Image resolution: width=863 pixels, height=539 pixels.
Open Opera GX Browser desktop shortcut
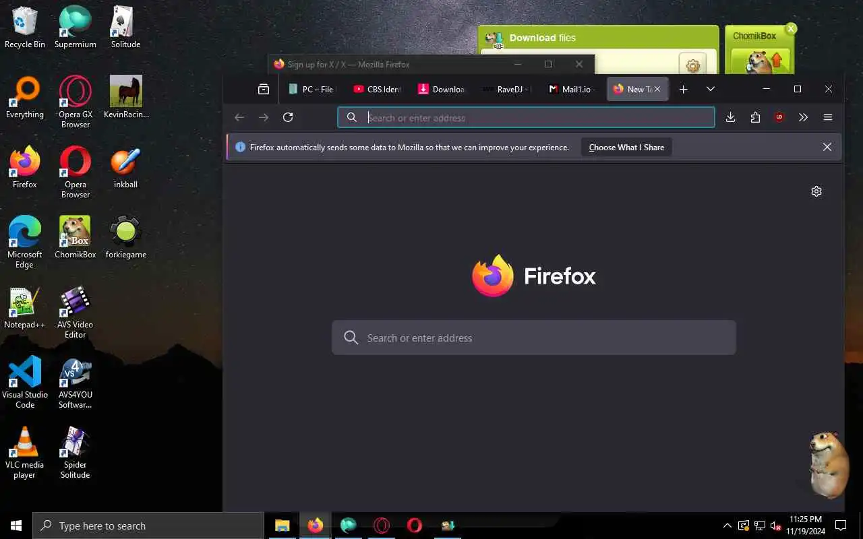76,102
